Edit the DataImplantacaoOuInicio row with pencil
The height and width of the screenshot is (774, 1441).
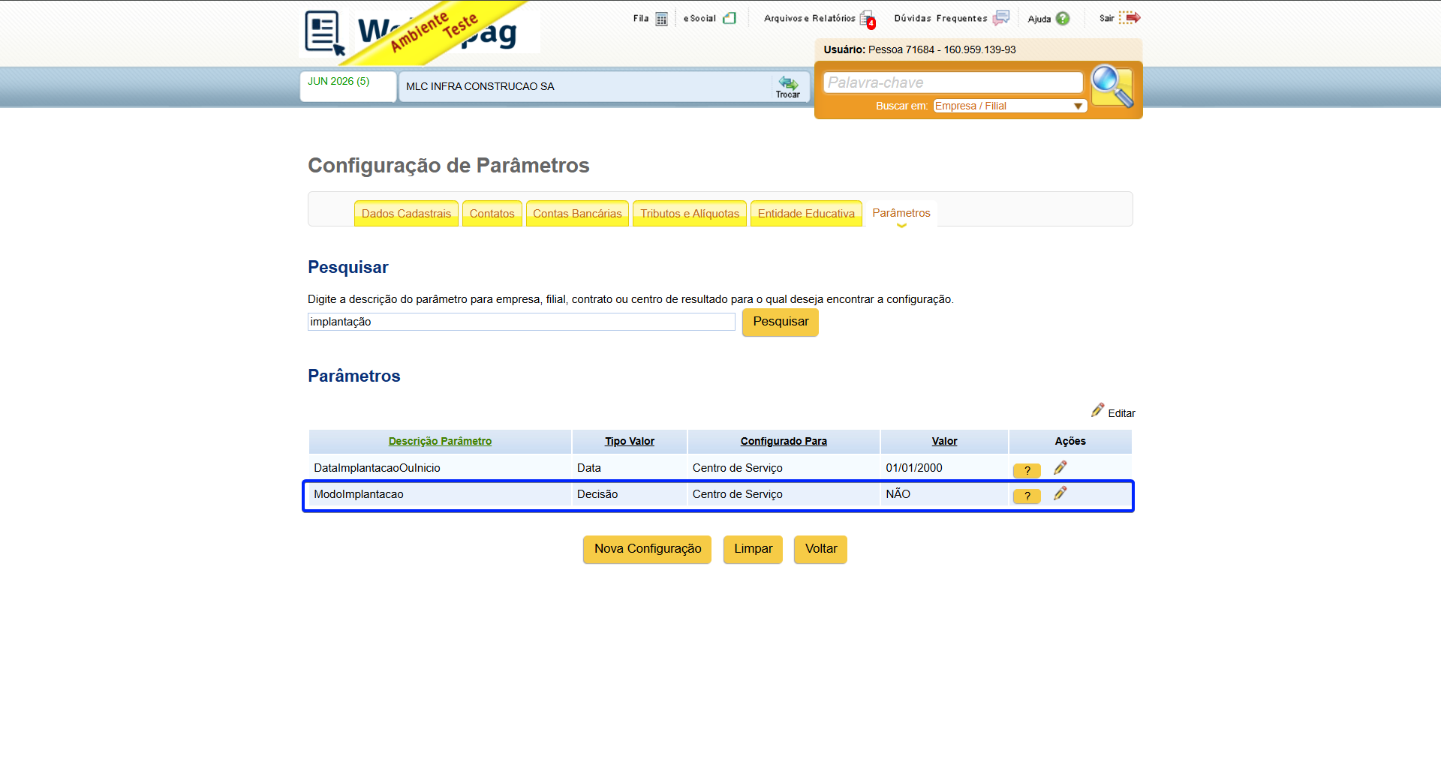[1060, 468]
